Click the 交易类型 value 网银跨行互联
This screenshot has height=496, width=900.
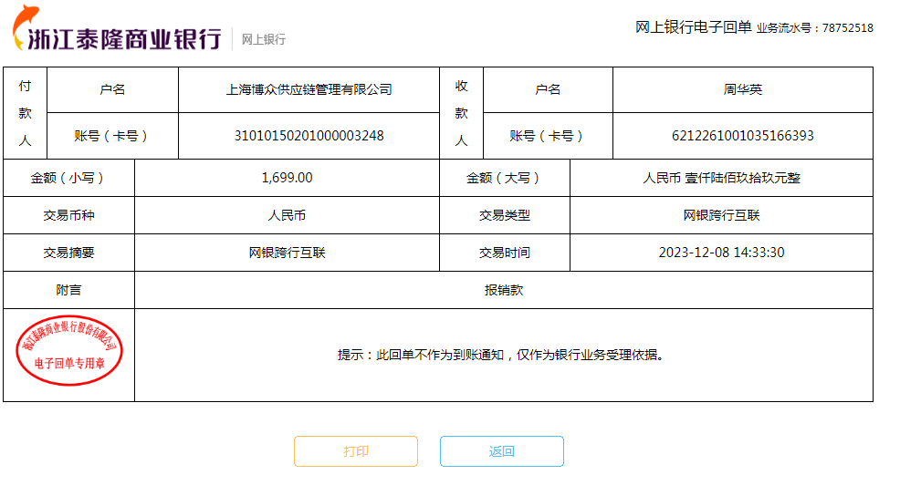[721, 215]
